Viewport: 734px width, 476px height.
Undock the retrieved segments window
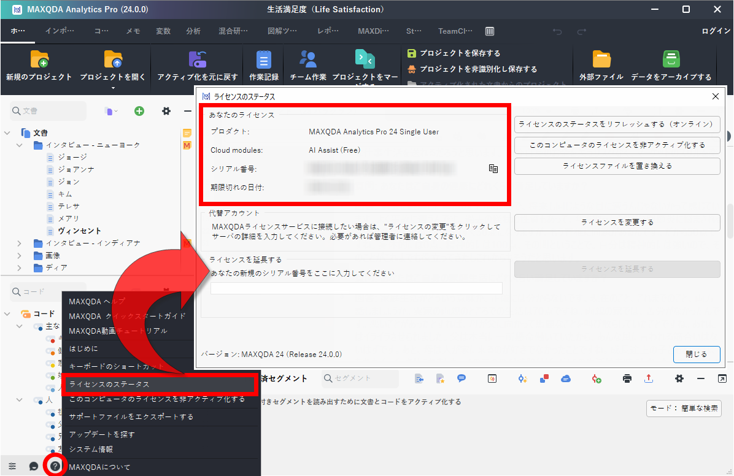pyautogui.click(x=722, y=378)
